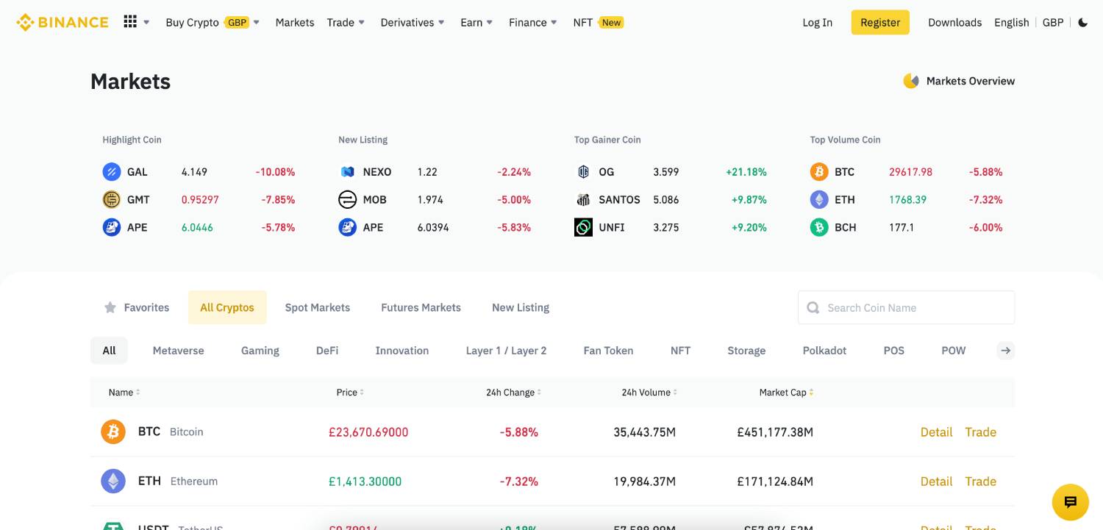Click the GMT coin icon
The image size is (1103, 530).
(112, 199)
